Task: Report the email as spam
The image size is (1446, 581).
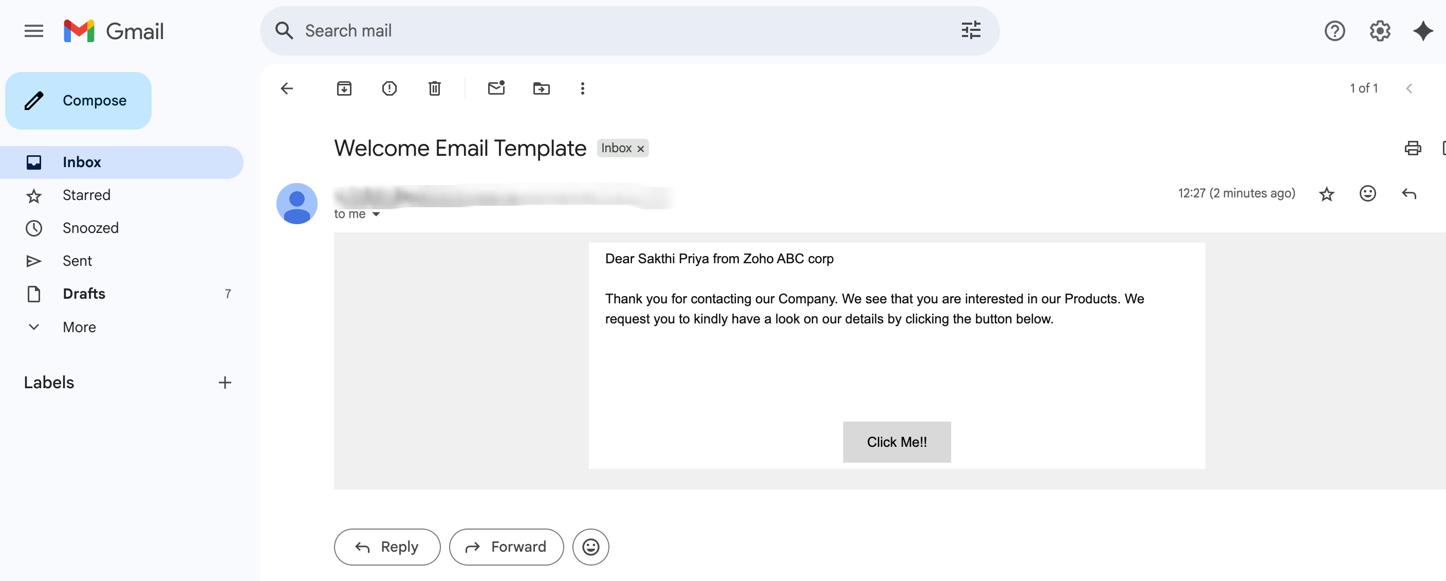Action: (x=389, y=88)
